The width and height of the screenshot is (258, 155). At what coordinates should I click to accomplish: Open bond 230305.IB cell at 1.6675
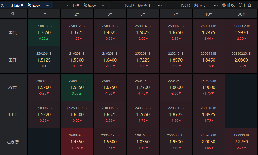pos(110,114)
